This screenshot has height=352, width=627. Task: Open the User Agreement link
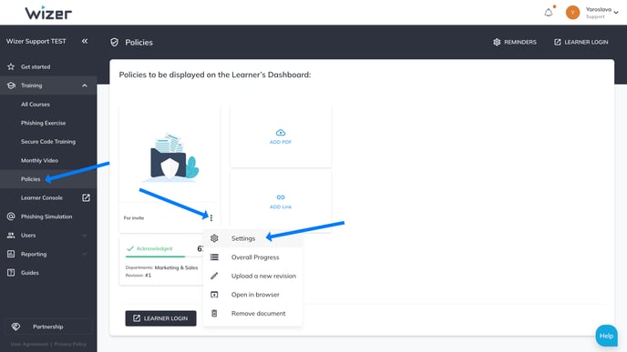point(29,344)
